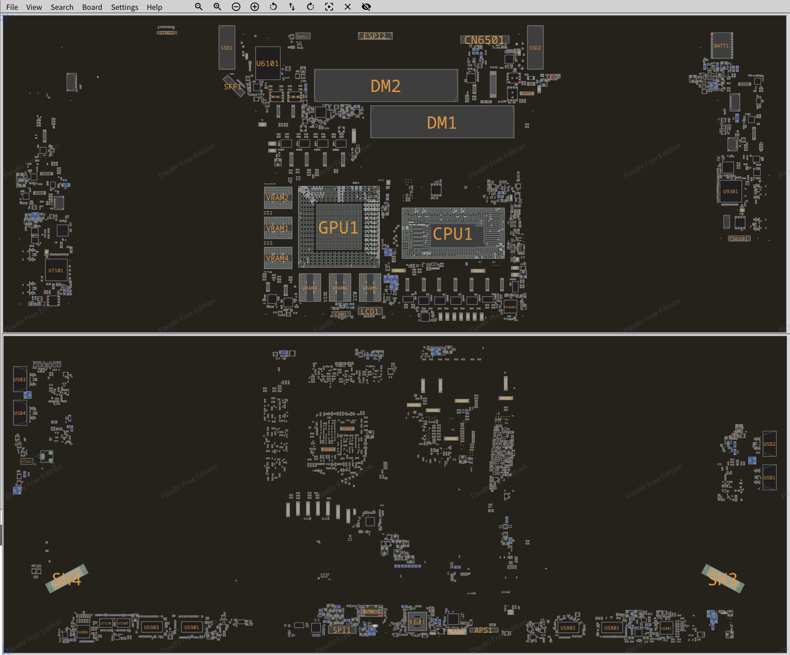Click the circled plus icon
This screenshot has width=790, height=655.
tap(255, 7)
